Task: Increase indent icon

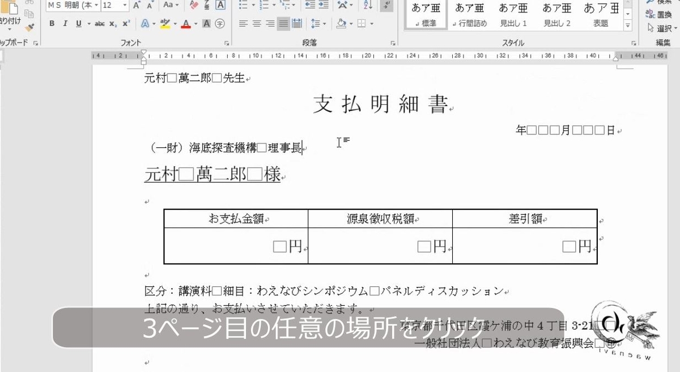Action: (325, 5)
